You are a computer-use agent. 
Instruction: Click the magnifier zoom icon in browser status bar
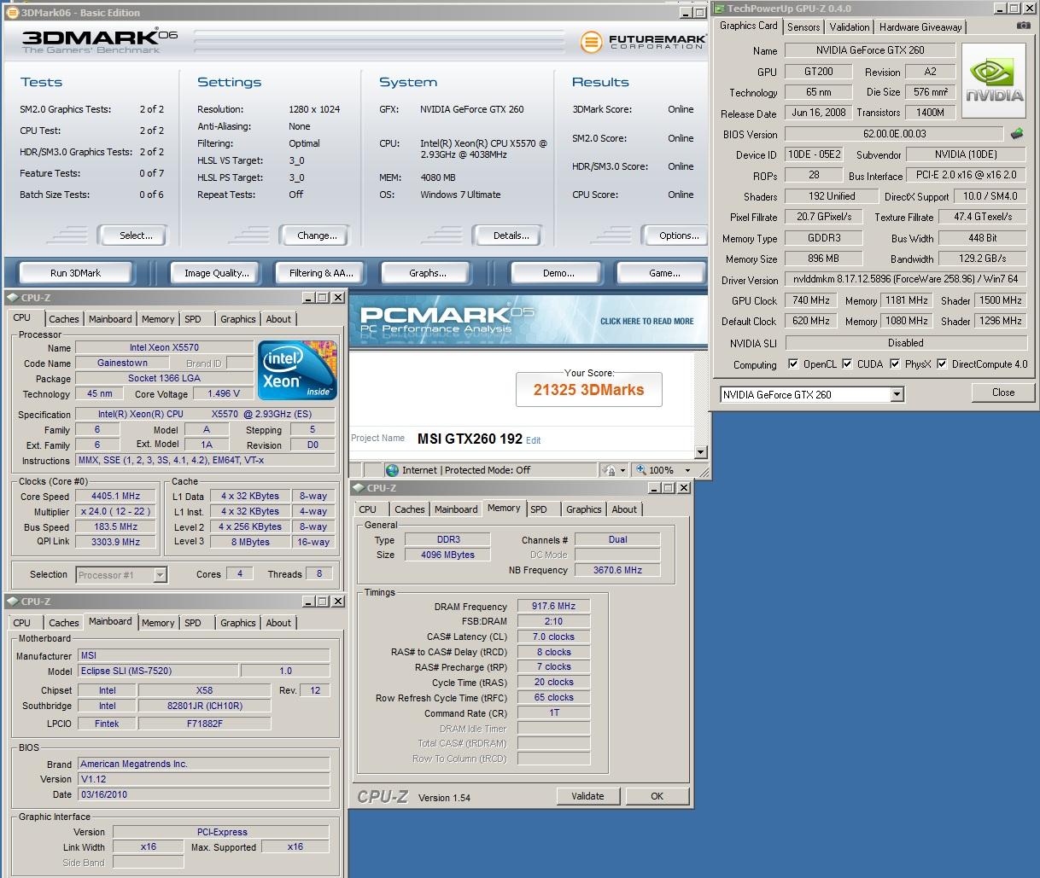pyautogui.click(x=640, y=470)
